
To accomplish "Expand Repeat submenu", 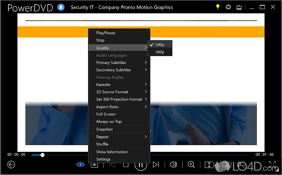I will 119,137.
